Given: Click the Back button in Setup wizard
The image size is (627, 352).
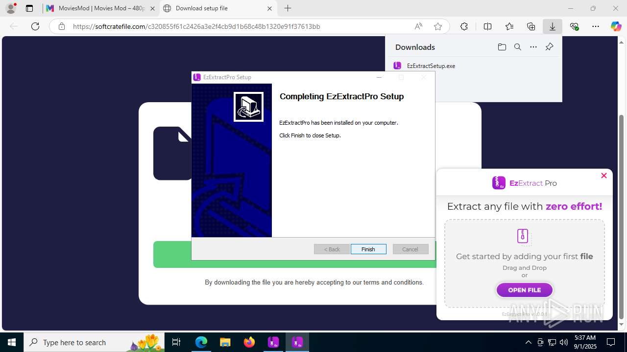Looking at the screenshot, I should pos(332,249).
